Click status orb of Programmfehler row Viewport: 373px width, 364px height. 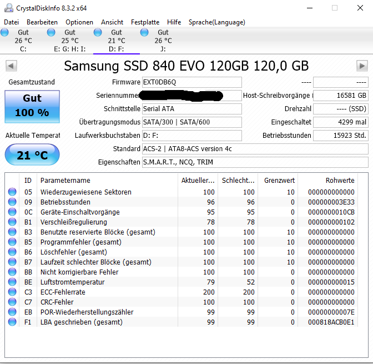pyautogui.click(x=12, y=242)
